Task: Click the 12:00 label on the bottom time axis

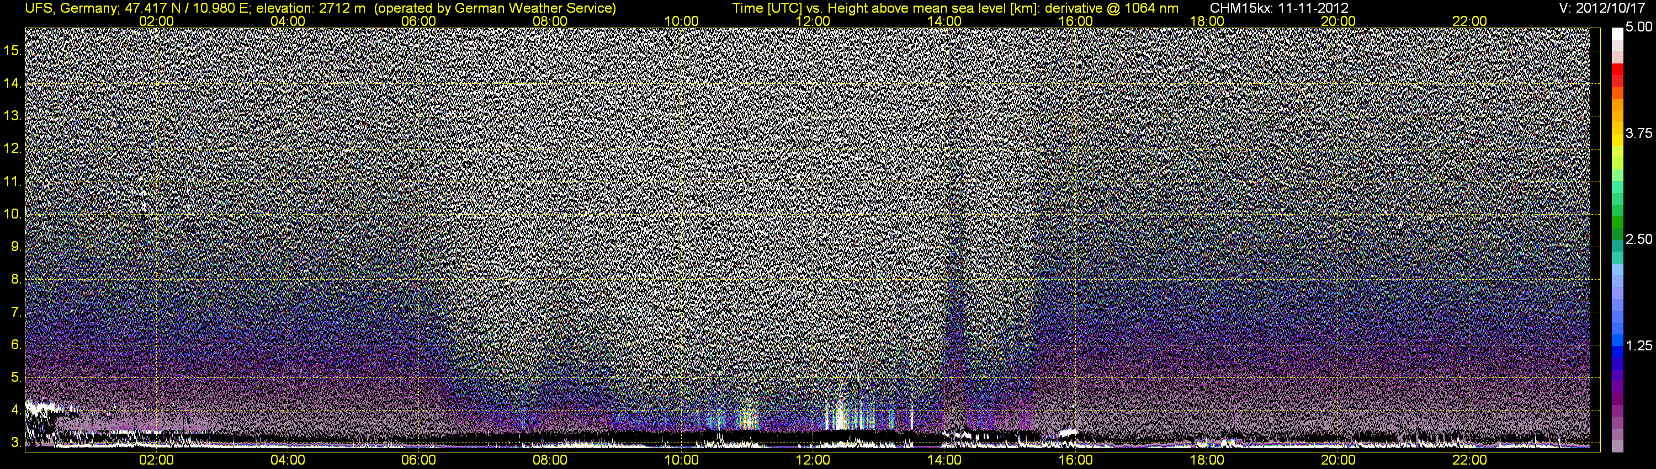Action: tap(813, 460)
